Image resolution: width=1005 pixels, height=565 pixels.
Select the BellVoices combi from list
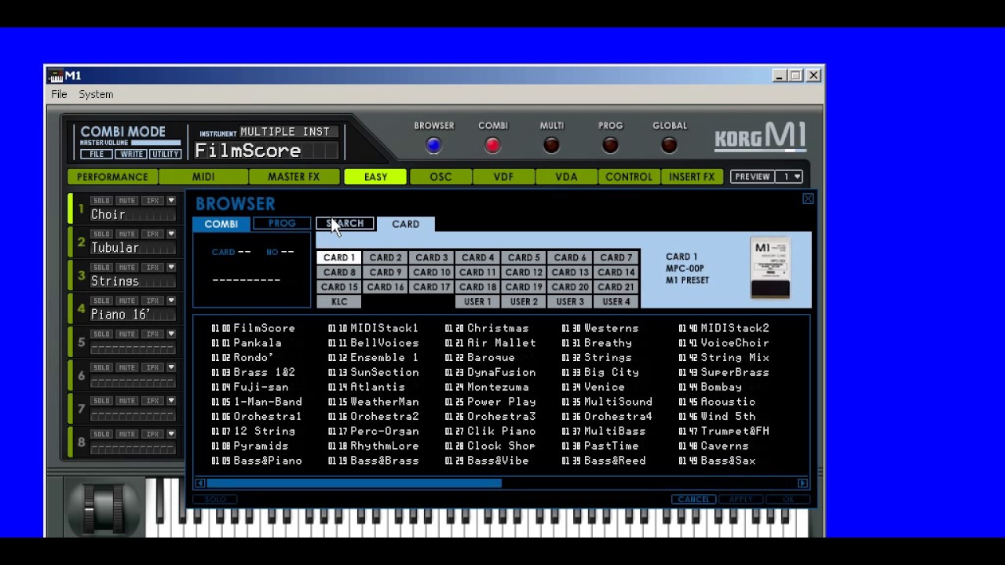point(373,343)
